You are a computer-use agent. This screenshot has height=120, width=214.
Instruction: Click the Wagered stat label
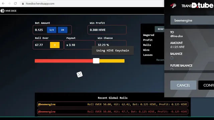coord(148,35)
